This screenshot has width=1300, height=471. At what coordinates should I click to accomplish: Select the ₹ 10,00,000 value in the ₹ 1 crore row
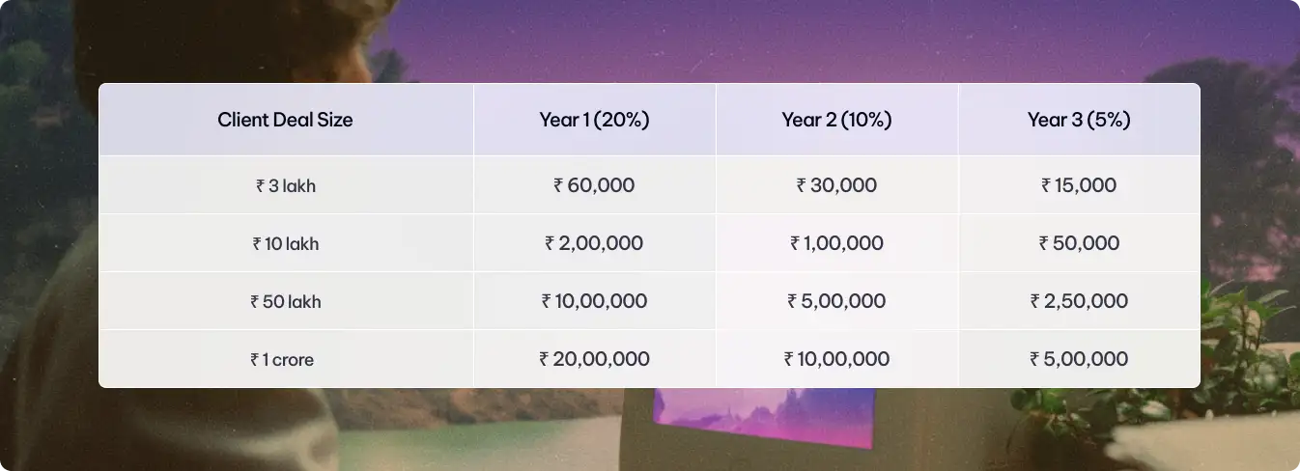click(x=836, y=359)
